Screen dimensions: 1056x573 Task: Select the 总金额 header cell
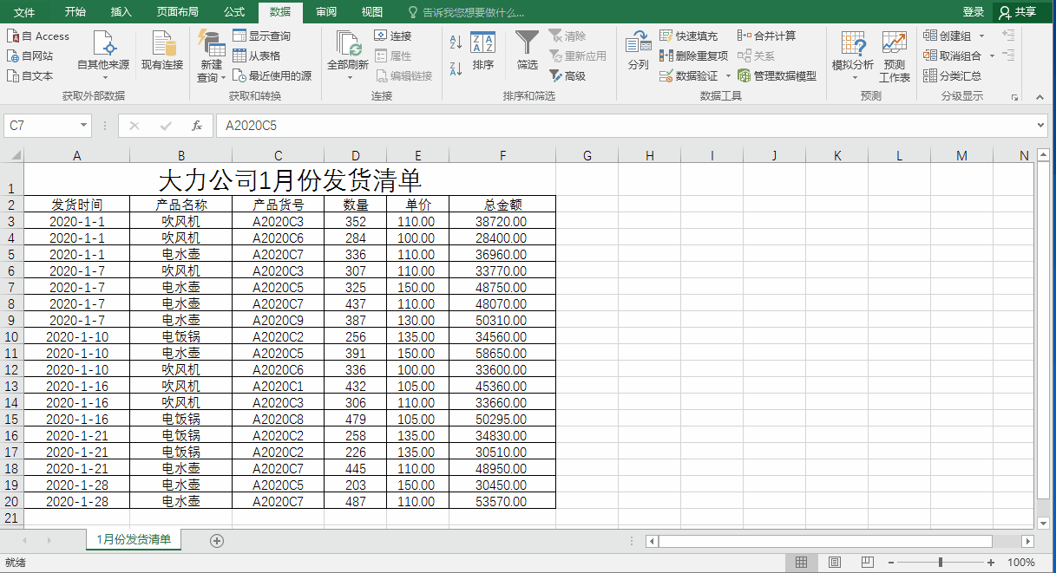502,205
